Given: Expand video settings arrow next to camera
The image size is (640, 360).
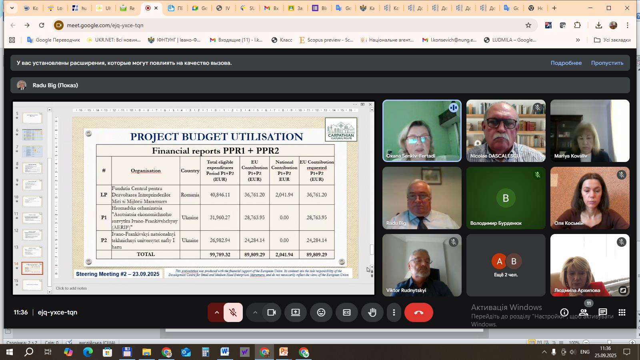Looking at the screenshot, I should [x=255, y=313].
